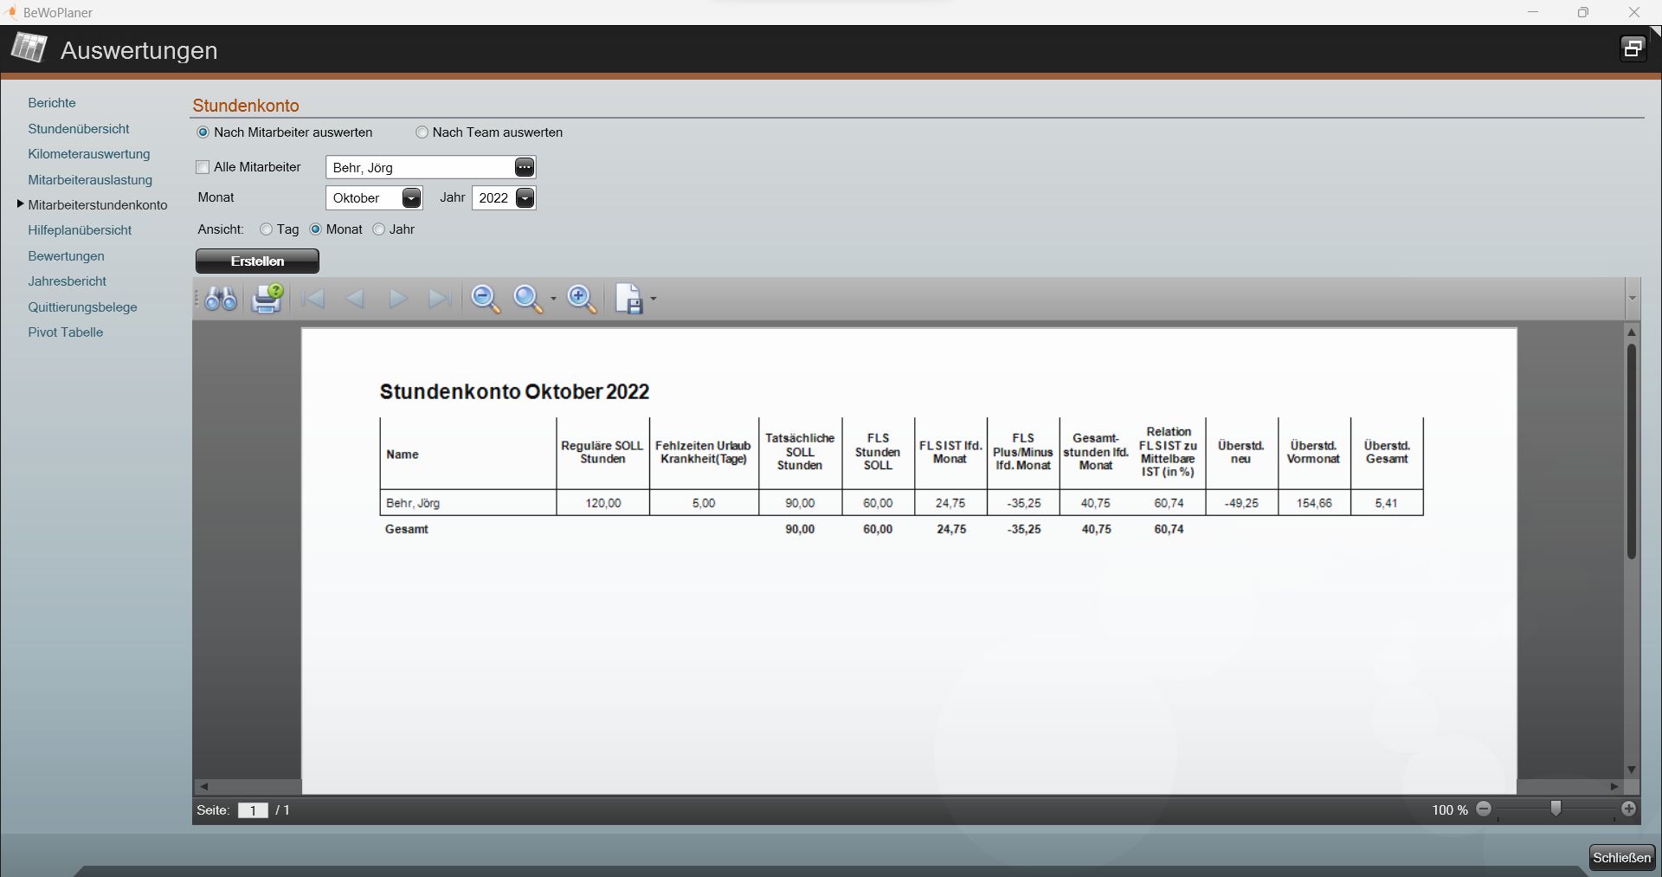Screen dimensions: 1662x877
Task: Click the zoom magnifier icon
Action: (x=527, y=300)
